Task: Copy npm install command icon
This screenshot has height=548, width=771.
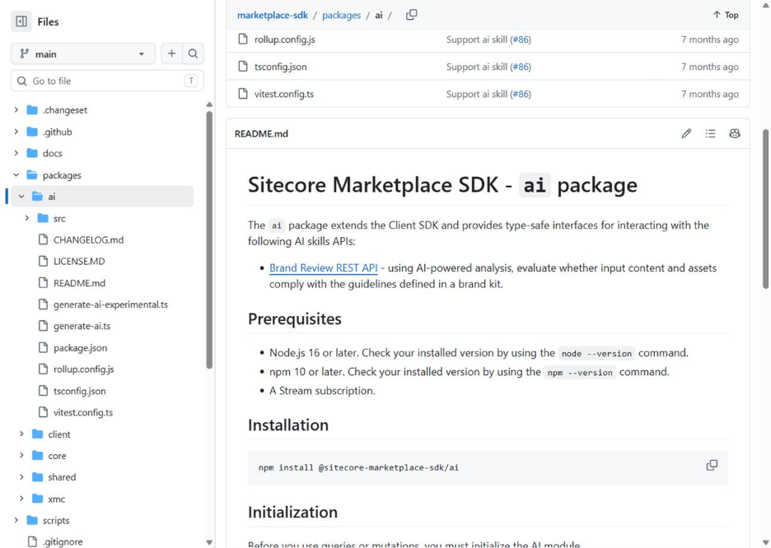Action: tap(712, 465)
